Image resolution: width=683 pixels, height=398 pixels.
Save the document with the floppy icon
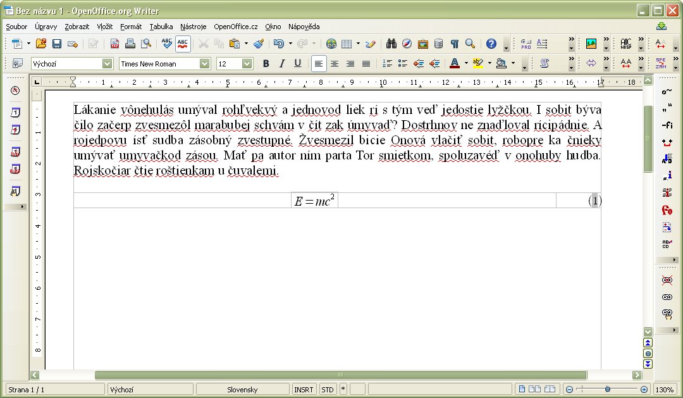pos(57,44)
